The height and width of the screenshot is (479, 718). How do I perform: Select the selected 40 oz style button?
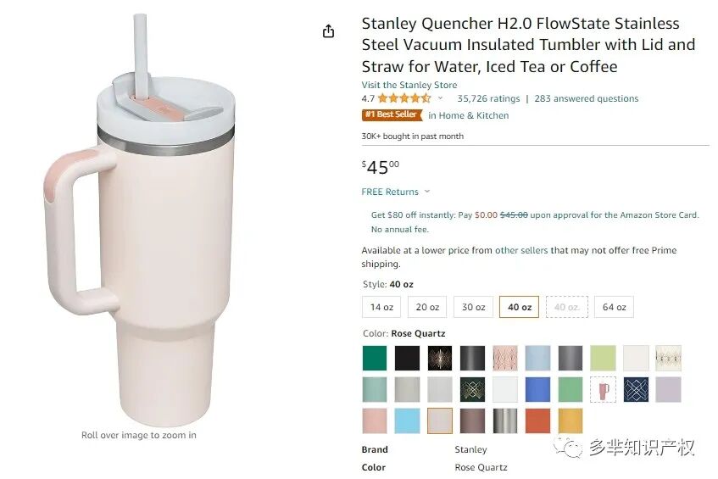click(x=520, y=307)
